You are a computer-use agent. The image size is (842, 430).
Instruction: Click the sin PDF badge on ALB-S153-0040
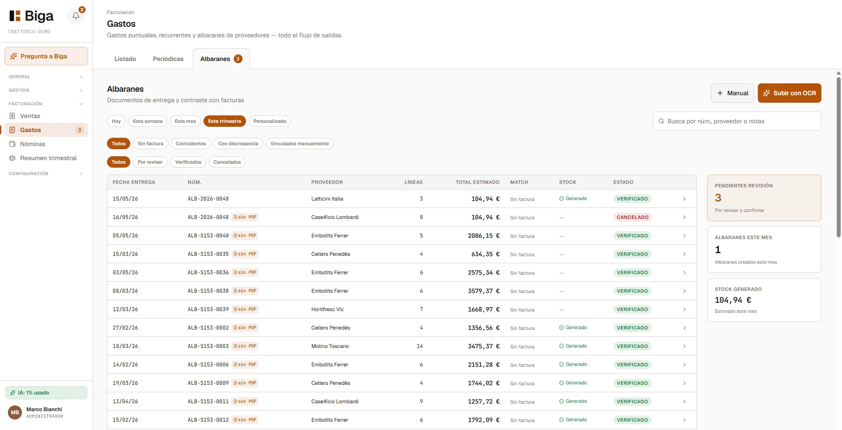[245, 236]
